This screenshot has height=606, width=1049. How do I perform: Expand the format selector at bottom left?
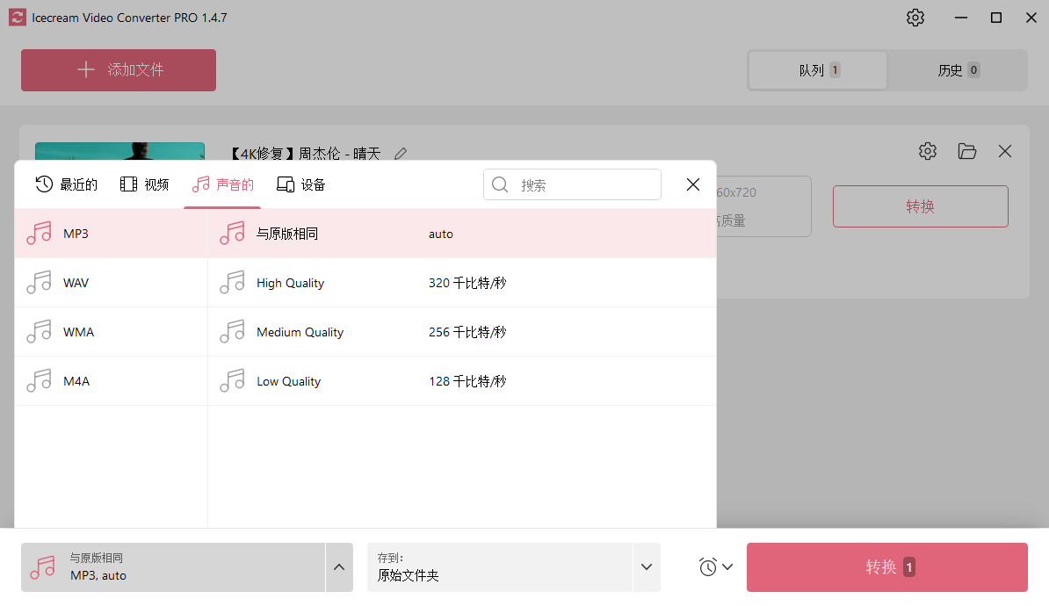pos(339,566)
